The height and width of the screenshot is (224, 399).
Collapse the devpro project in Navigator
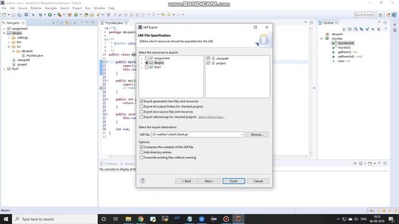point(4,33)
